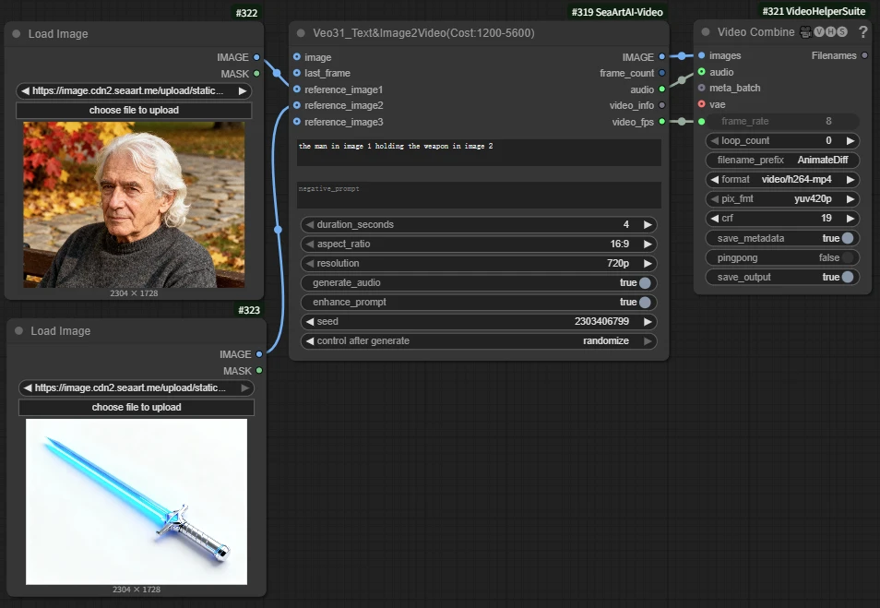Click the meta_batch input socket
The width and height of the screenshot is (880, 608).
pos(702,88)
